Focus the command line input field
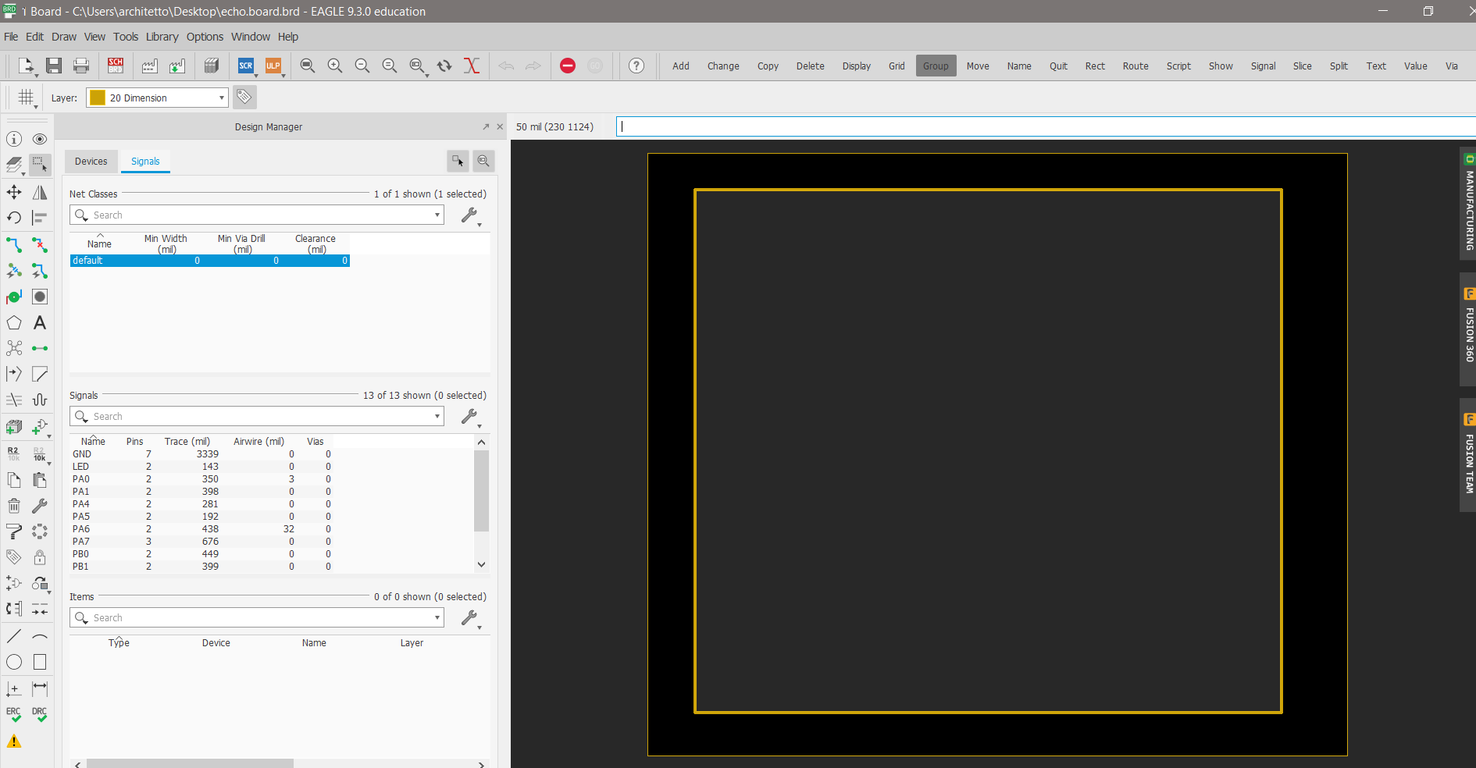 tap(1046, 126)
